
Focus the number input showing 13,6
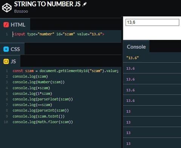pyautogui.click(x=152, y=22)
